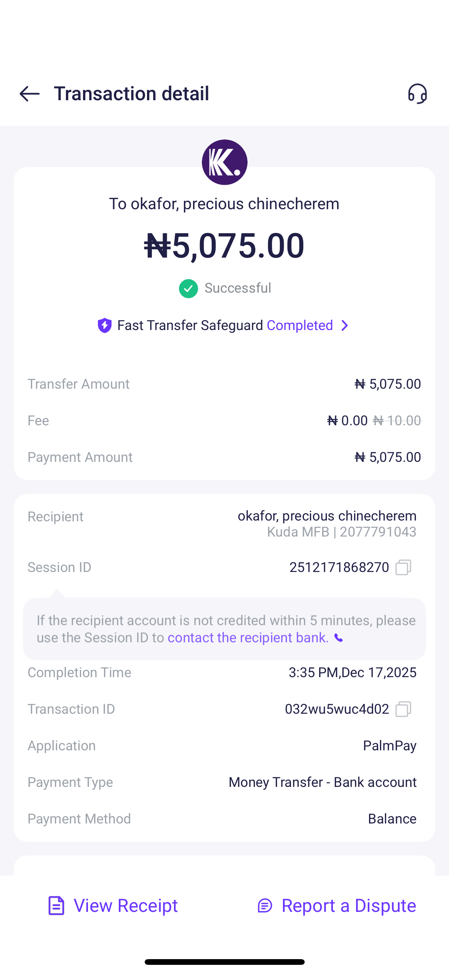Tap the ₦5,075.00 headline amount
This screenshot has height=974, width=449.
[224, 246]
